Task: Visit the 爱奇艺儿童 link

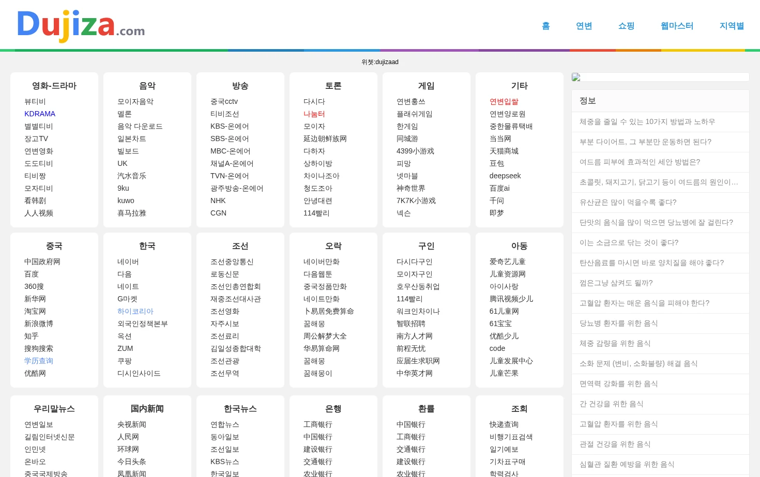Action: 508,261
